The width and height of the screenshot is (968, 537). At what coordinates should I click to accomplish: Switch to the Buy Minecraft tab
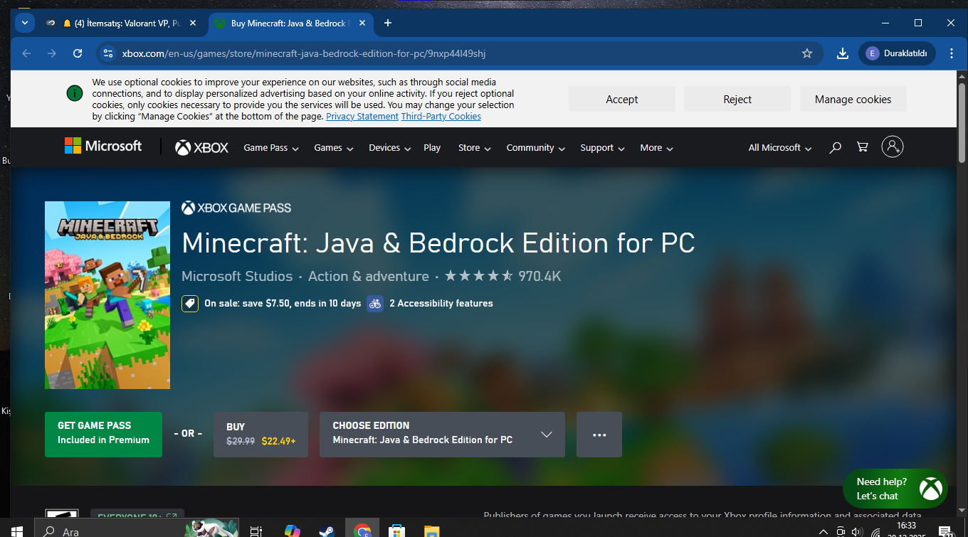(x=290, y=23)
